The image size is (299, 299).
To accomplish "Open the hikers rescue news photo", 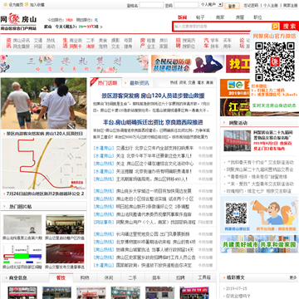I will (44, 103).
